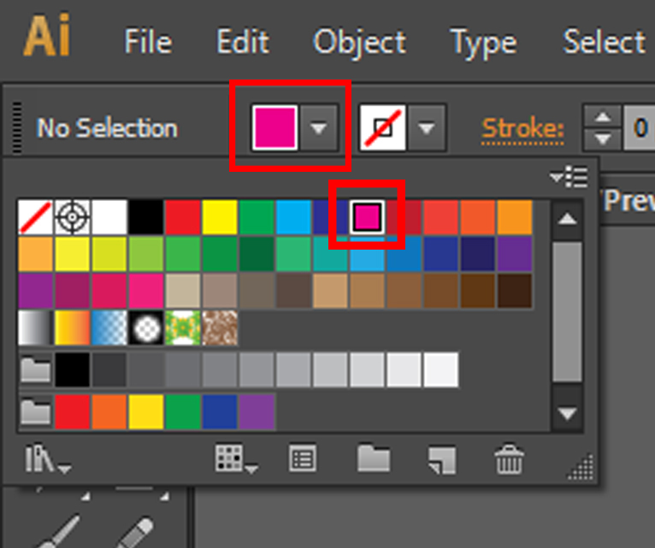Select the None swatch with red slash
Viewport: 655px width, 548px height.
click(x=36, y=217)
